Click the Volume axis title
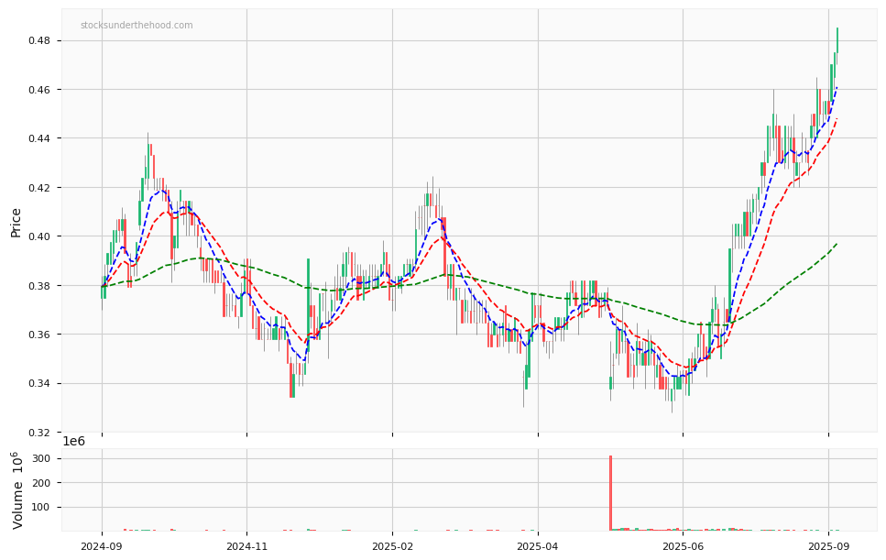 17,489
